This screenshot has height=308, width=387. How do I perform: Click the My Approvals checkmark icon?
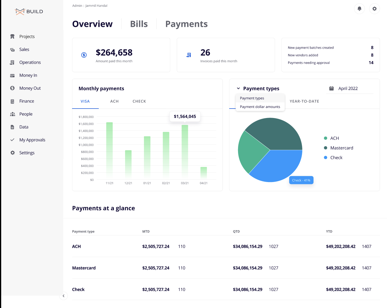[x=12, y=140]
